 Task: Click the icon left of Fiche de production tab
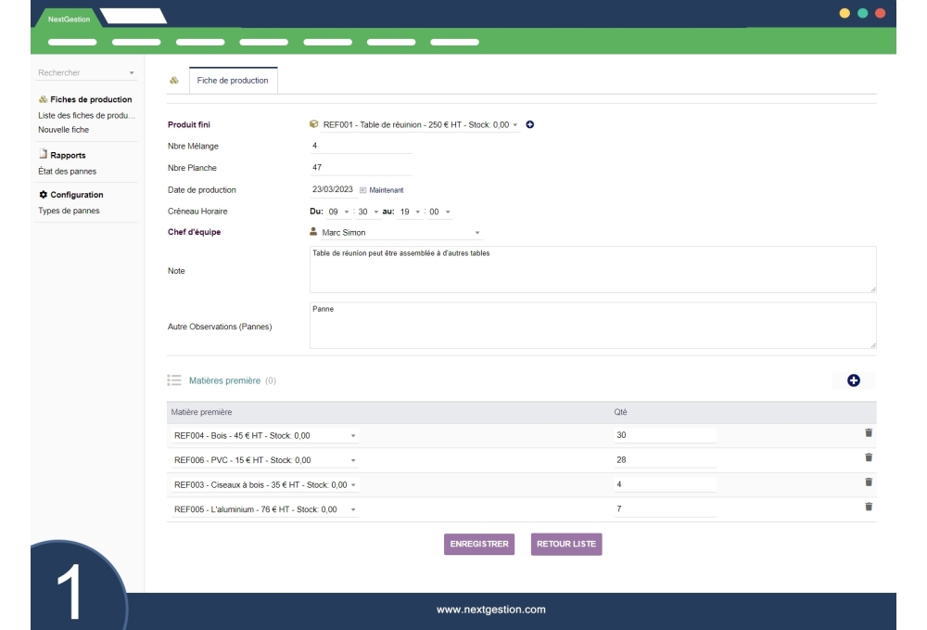point(173,81)
